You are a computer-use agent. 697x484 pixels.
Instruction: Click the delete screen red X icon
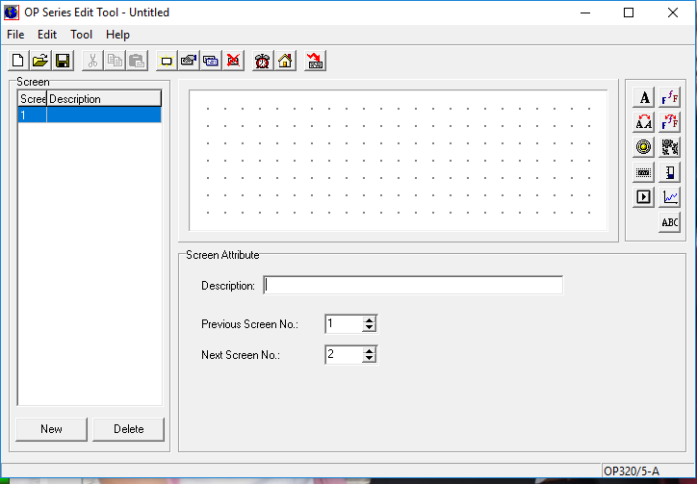click(x=233, y=61)
